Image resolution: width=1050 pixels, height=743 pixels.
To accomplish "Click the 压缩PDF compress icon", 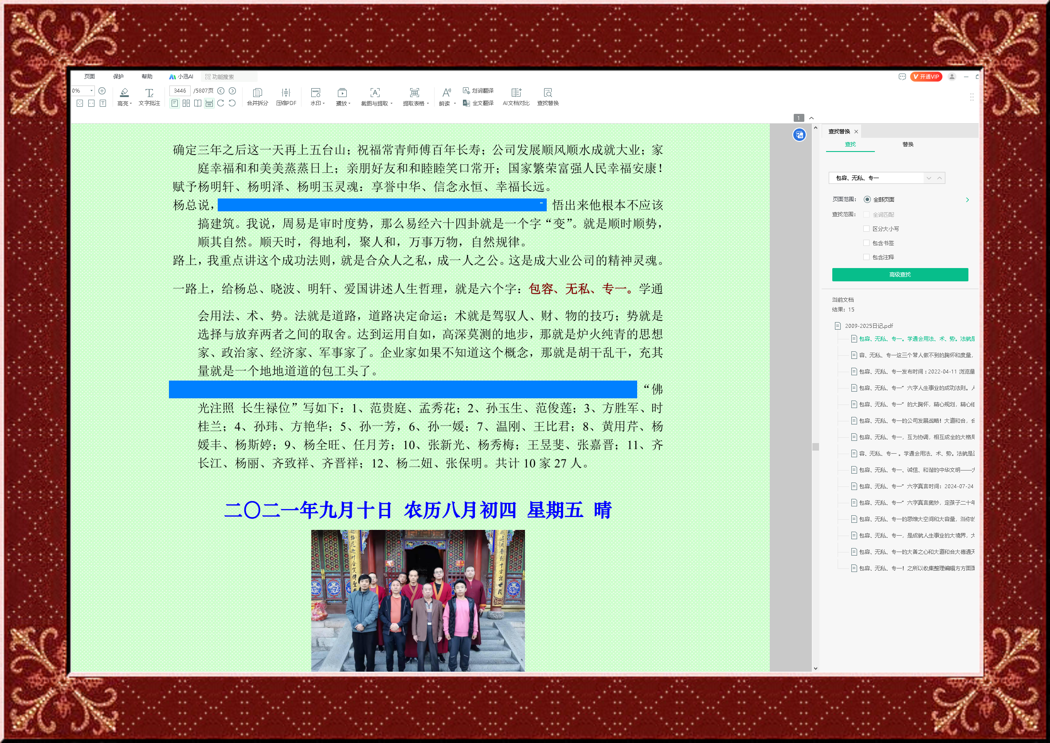I will point(286,93).
